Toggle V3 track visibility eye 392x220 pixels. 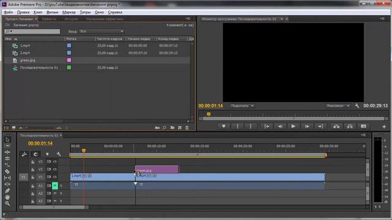(x=55, y=162)
